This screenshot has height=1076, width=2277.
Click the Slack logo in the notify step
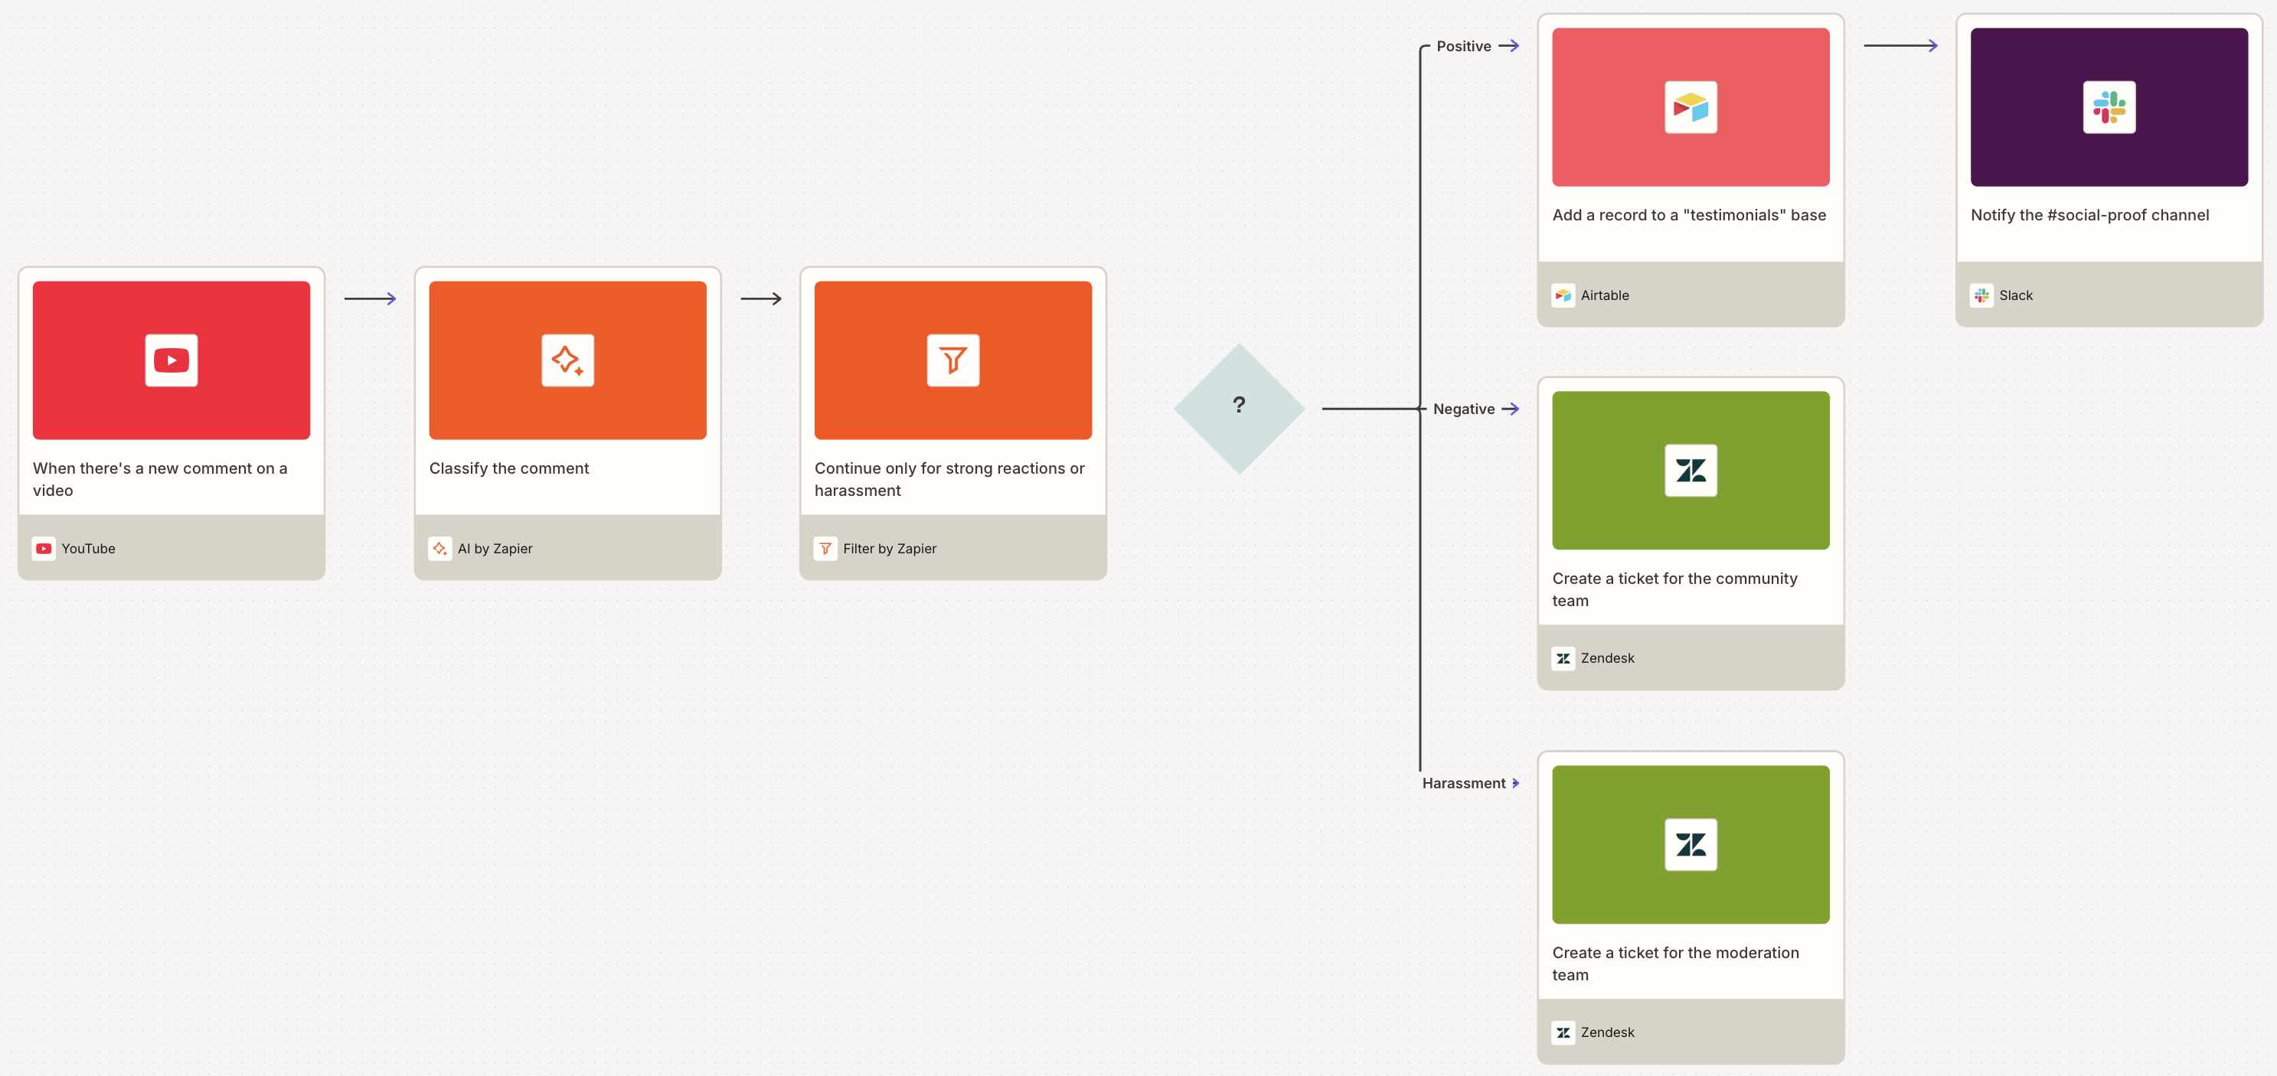coord(2109,107)
